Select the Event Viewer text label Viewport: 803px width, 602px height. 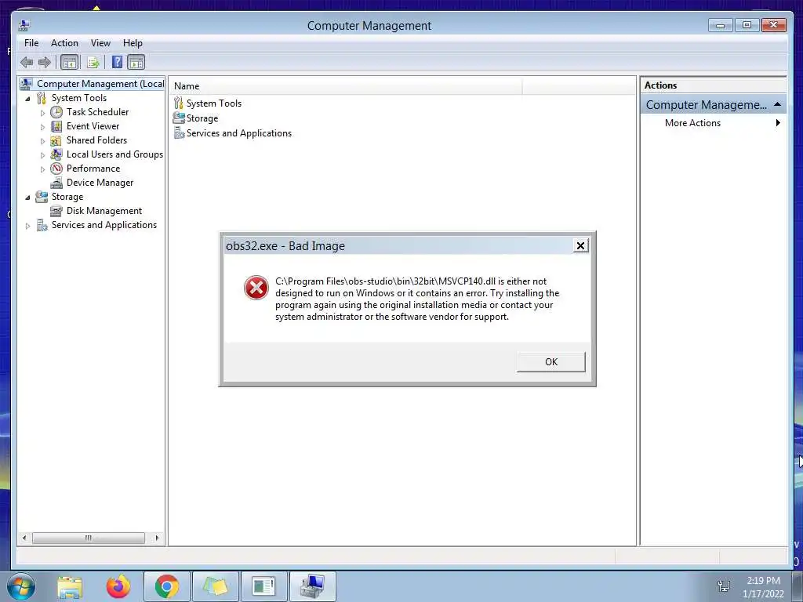point(93,126)
